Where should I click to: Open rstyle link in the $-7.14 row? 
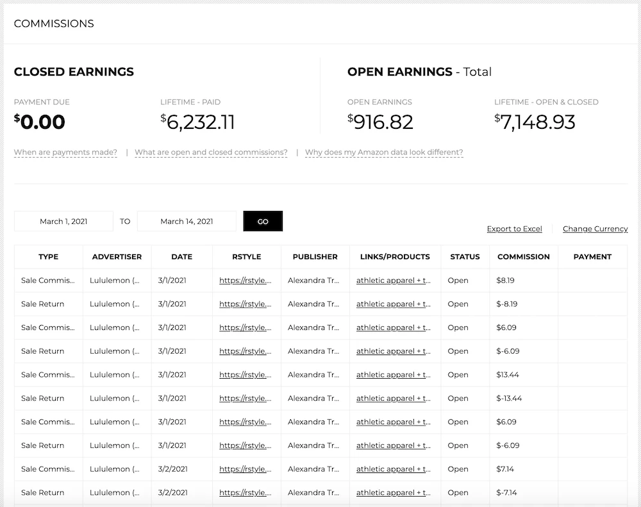pyautogui.click(x=246, y=493)
